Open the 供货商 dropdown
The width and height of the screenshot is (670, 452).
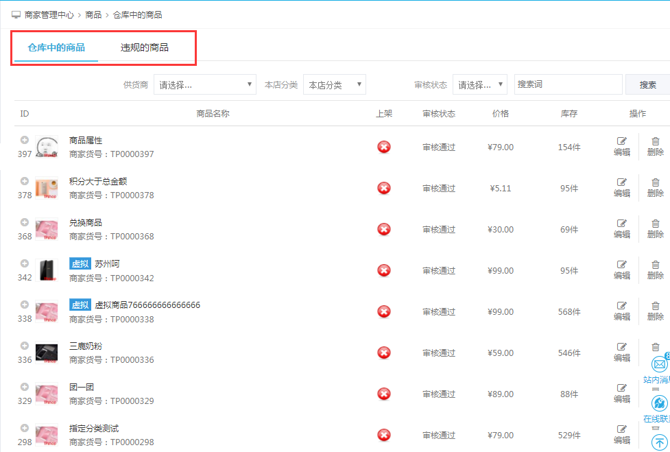pos(204,85)
